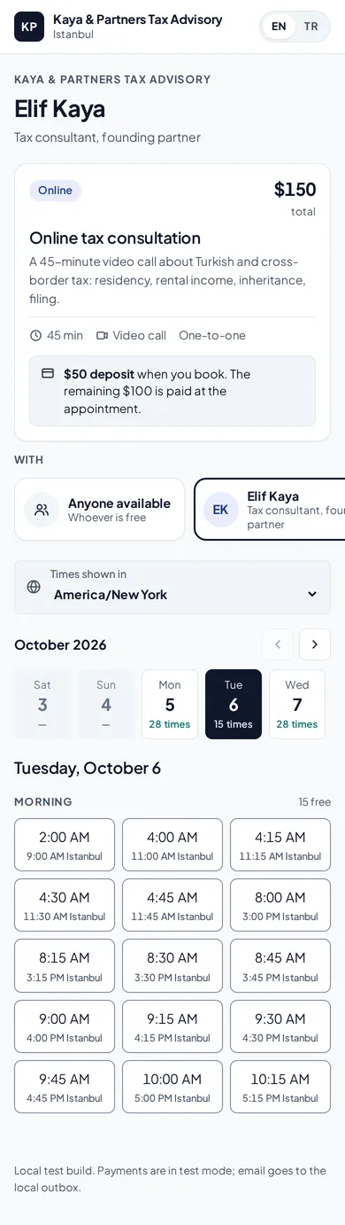Click the video camera icon by Video call

coord(102,335)
